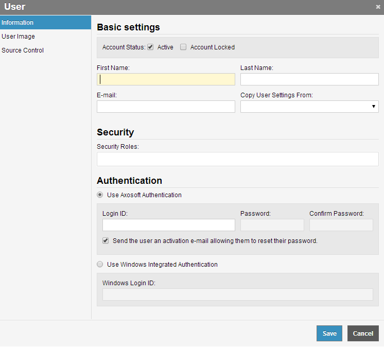This screenshot has height=347, width=384.
Task: Close the User dialog with the X icon
Action: (378, 7)
